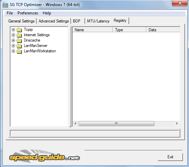Image resolution: width=189 pixels, height=167 pixels.
Task: Sort by the Type column header
Action: [x=129, y=30]
